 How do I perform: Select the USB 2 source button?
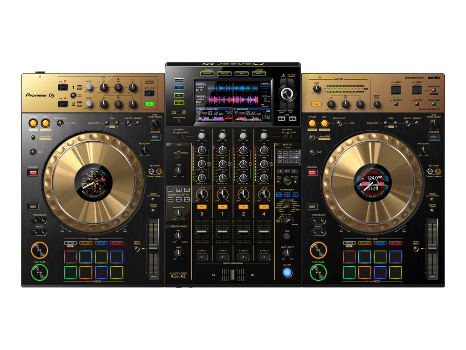click(x=179, y=103)
